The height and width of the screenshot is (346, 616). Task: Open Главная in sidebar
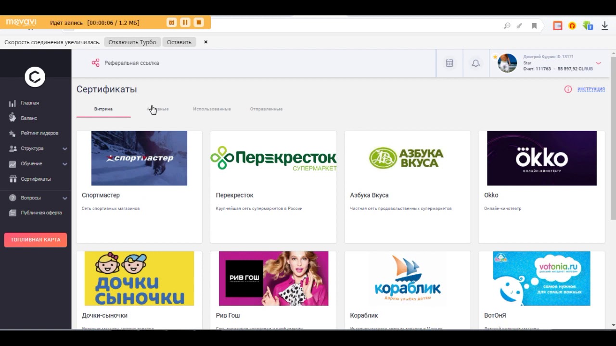(x=30, y=103)
